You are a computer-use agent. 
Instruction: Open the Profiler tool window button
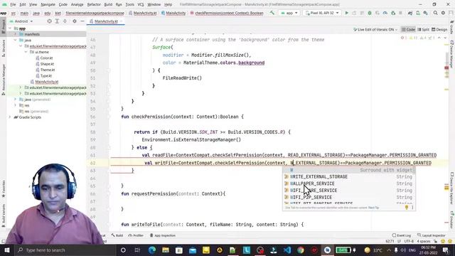[136, 235]
